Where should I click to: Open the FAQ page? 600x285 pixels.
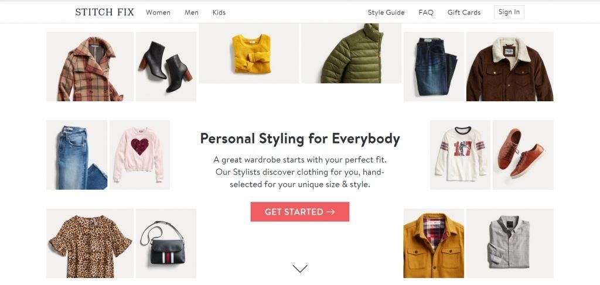(x=426, y=12)
